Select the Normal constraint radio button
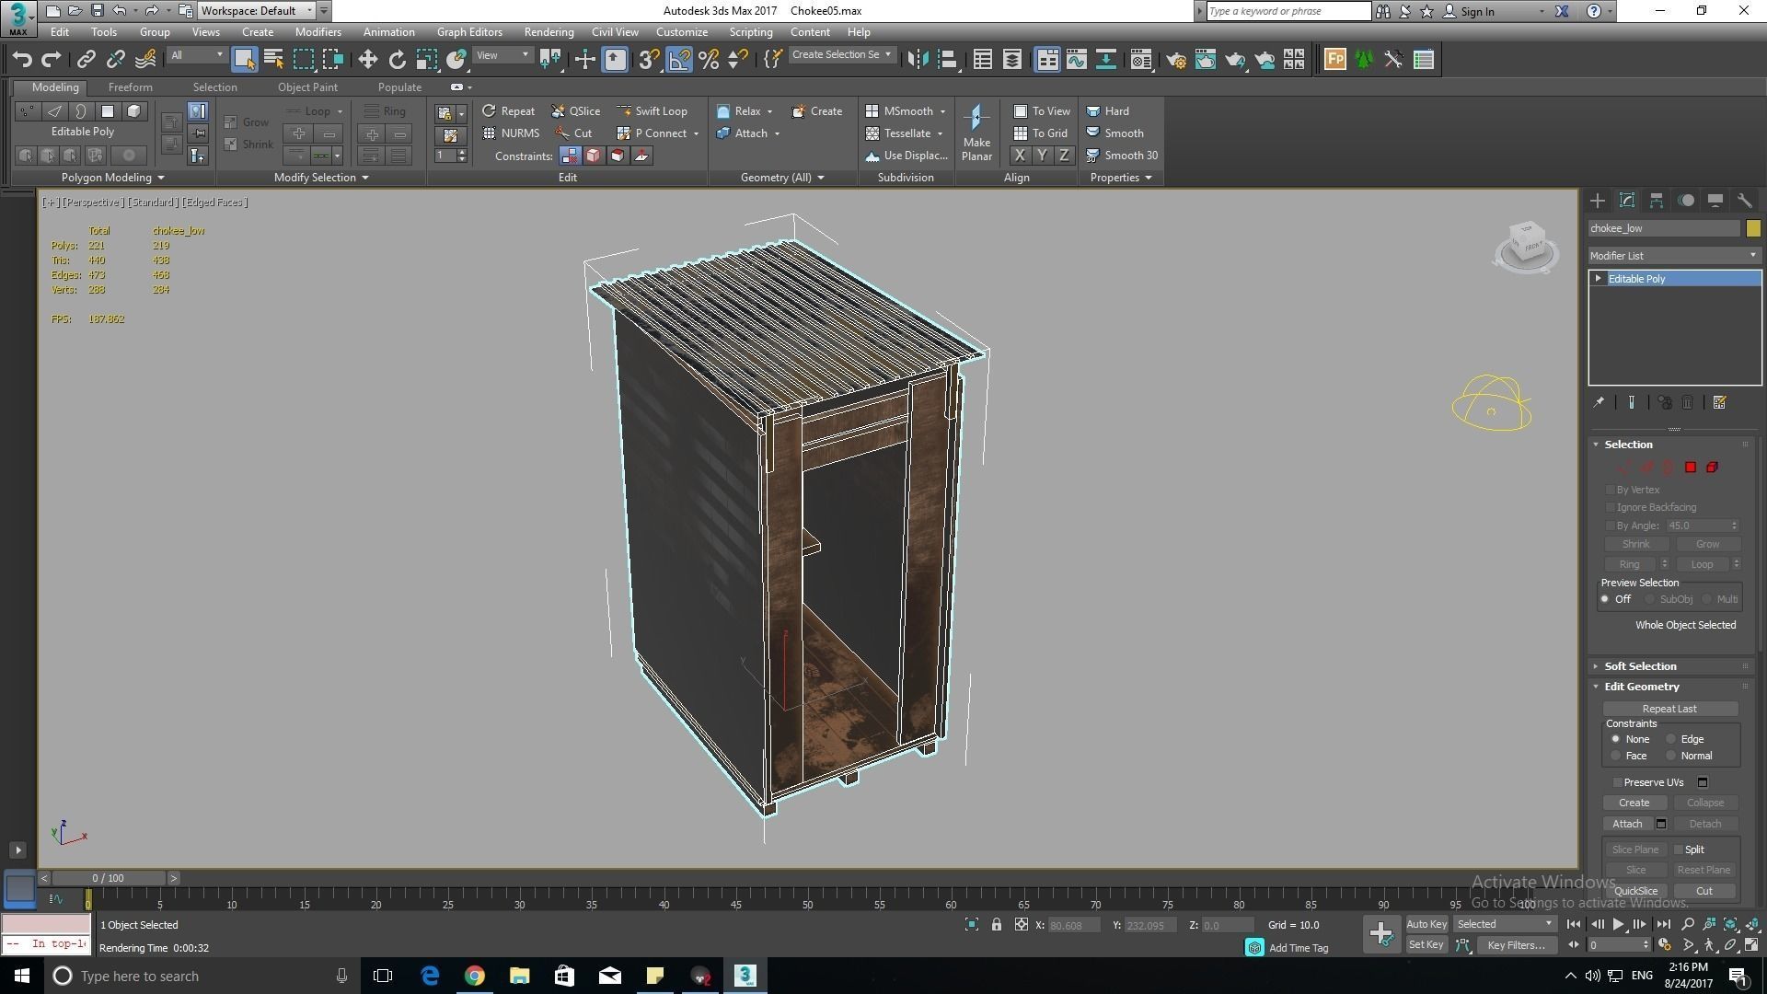The image size is (1767, 994). pyautogui.click(x=1670, y=756)
